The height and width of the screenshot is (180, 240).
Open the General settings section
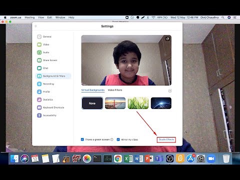click(44, 36)
